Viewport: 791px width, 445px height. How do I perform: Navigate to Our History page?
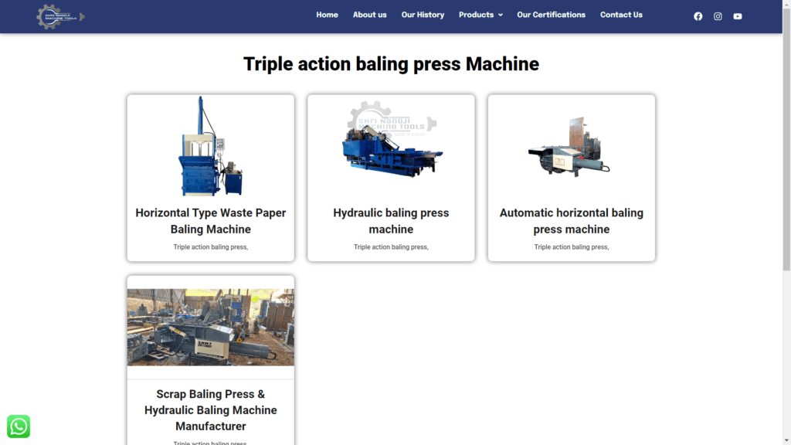tap(423, 15)
